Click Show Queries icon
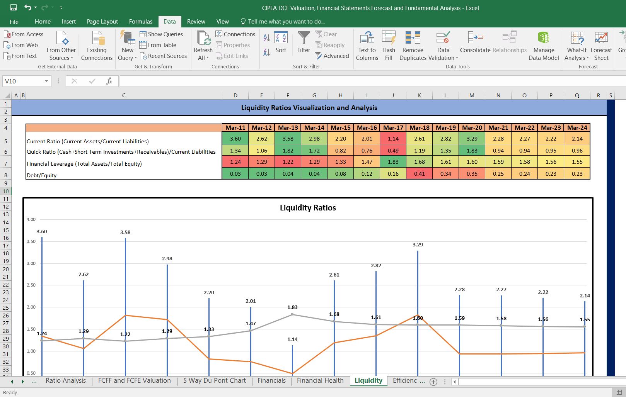 pyautogui.click(x=143, y=34)
